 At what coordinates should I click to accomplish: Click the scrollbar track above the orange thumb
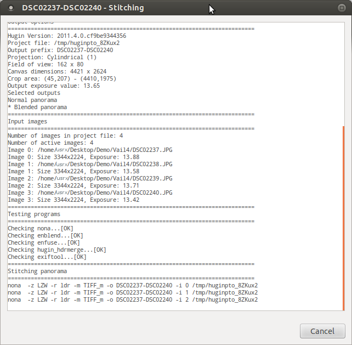pos(343,71)
